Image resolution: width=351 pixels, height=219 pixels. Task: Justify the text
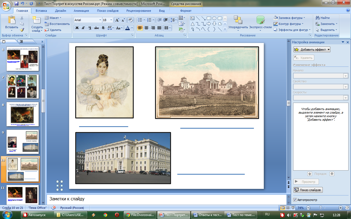[159, 28]
